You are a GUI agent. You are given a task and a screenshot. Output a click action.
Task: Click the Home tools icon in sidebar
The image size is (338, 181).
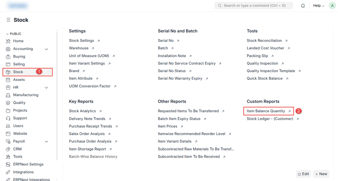point(8,41)
